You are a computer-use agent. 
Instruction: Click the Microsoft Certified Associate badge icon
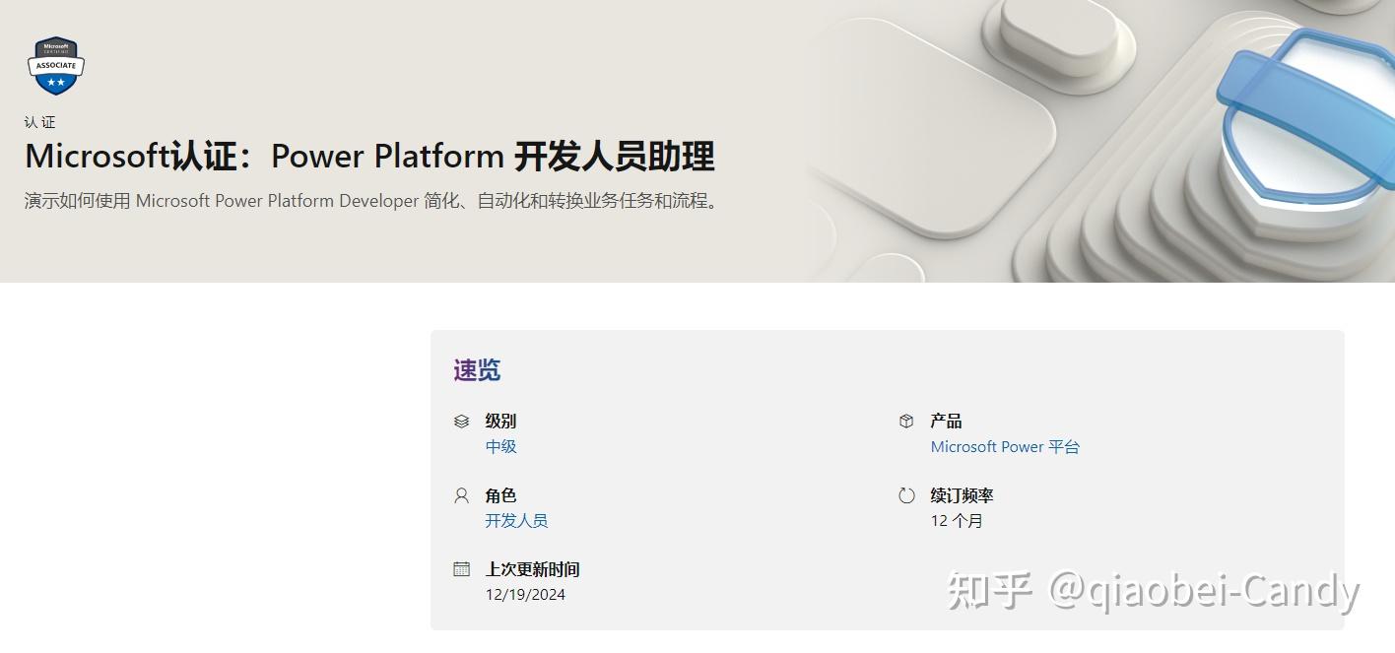55,64
